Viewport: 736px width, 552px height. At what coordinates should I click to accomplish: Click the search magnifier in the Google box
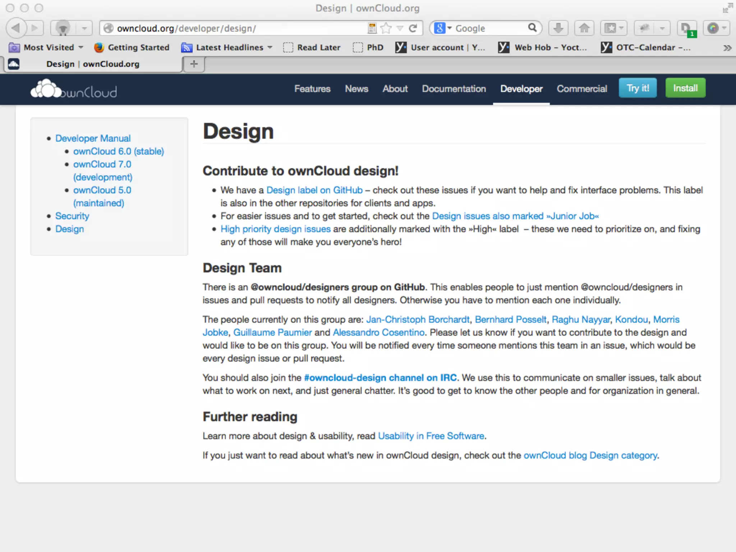point(532,28)
